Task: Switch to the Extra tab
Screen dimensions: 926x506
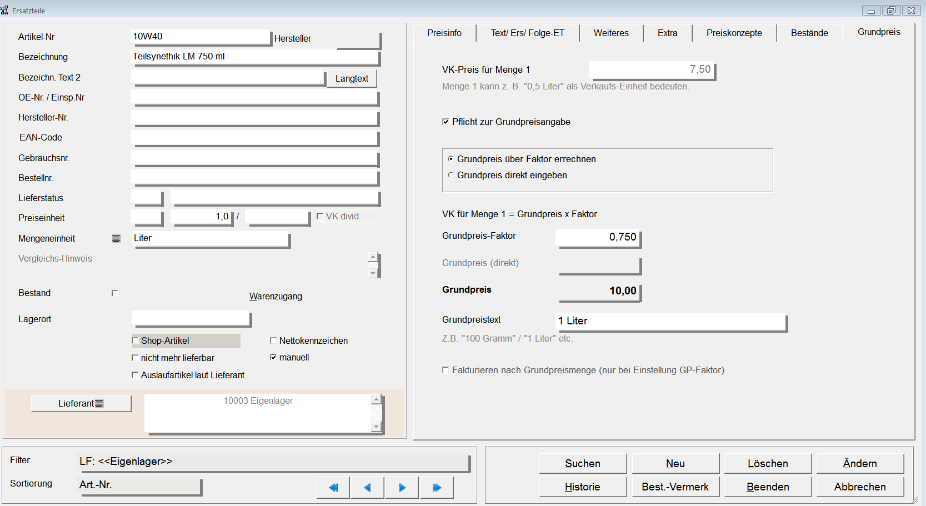Action: (668, 33)
